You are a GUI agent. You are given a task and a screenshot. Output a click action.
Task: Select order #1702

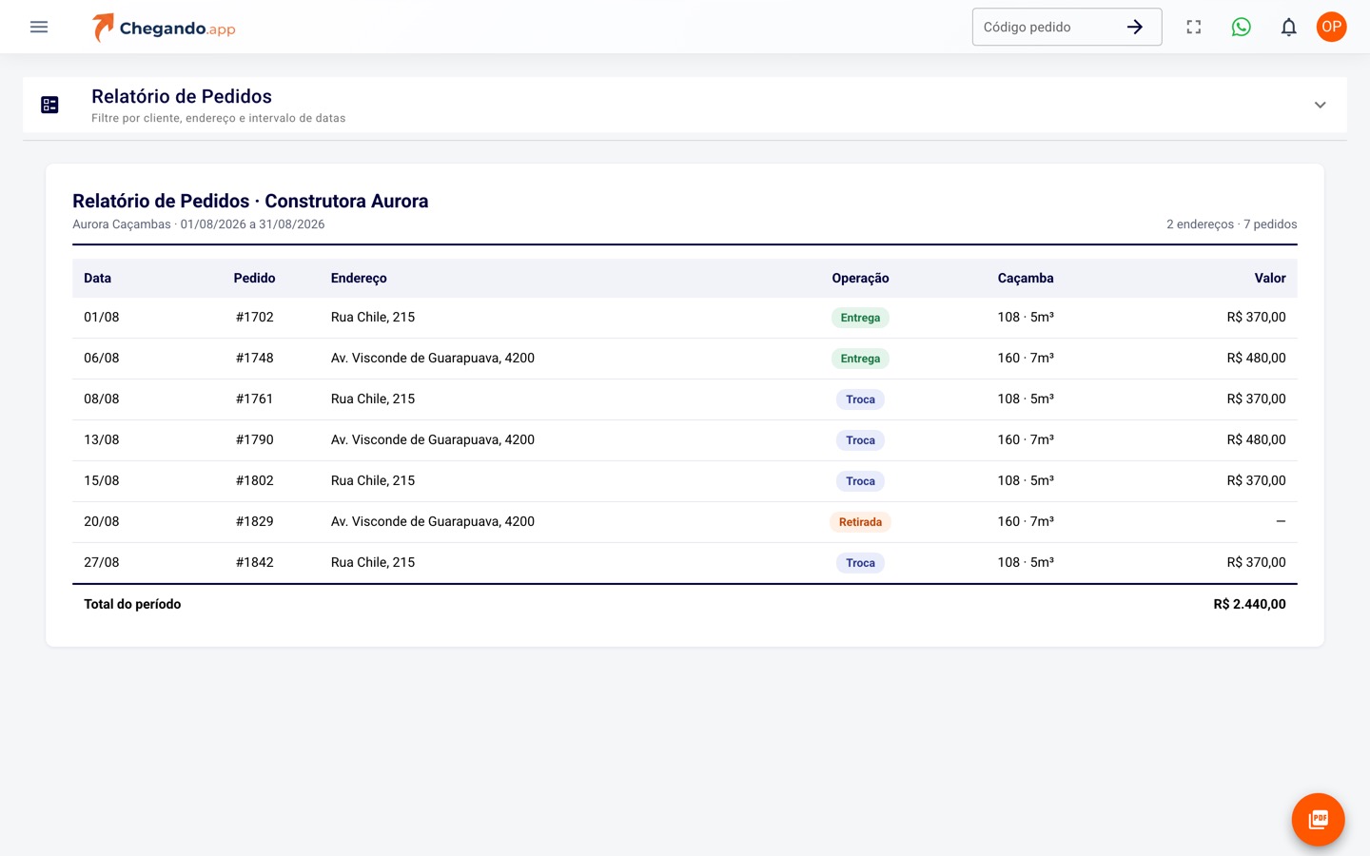pyautogui.click(x=254, y=317)
